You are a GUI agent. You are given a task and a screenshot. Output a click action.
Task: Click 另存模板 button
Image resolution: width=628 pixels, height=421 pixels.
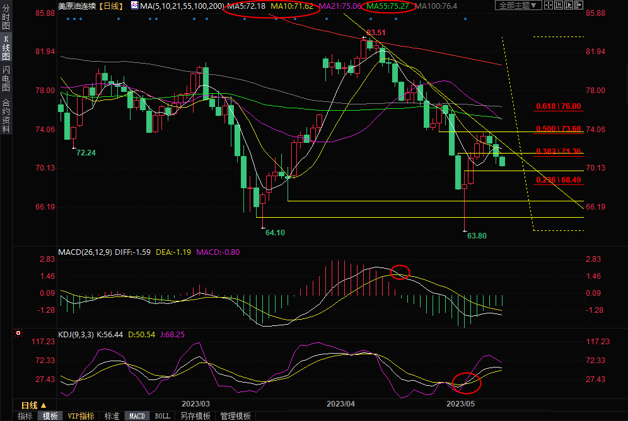[195, 416]
